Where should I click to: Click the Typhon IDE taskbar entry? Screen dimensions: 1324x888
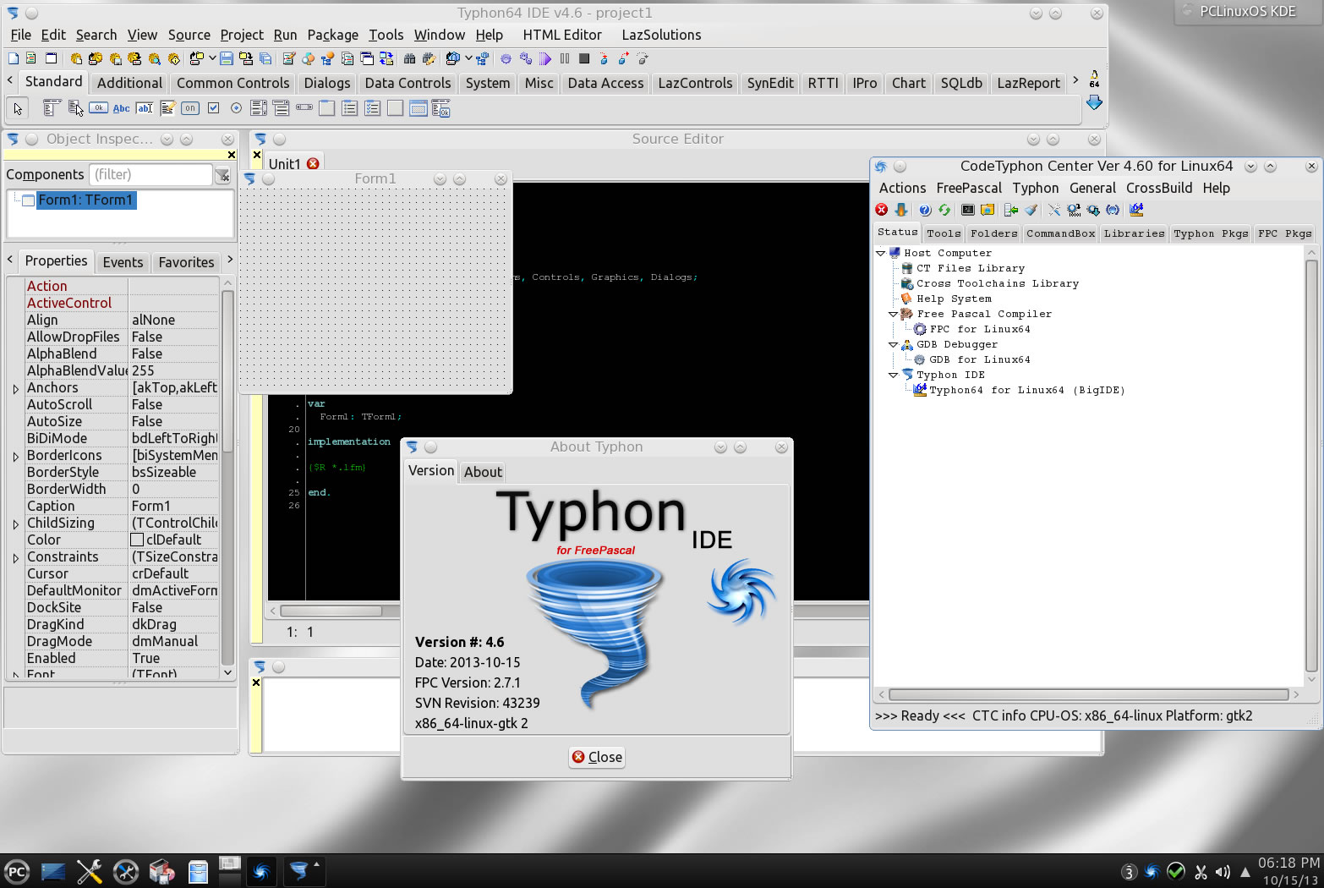[304, 871]
